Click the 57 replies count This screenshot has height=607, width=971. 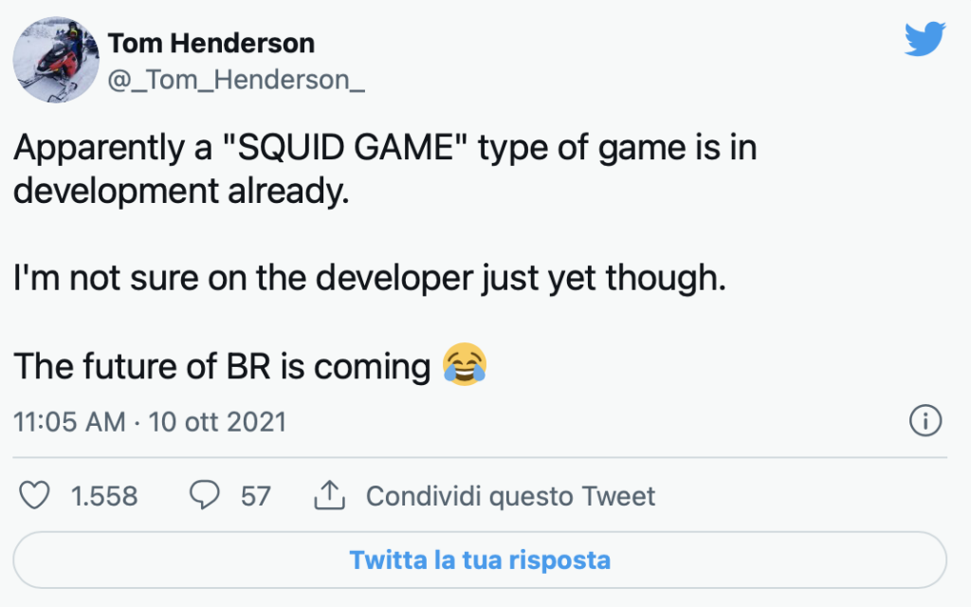(x=255, y=495)
